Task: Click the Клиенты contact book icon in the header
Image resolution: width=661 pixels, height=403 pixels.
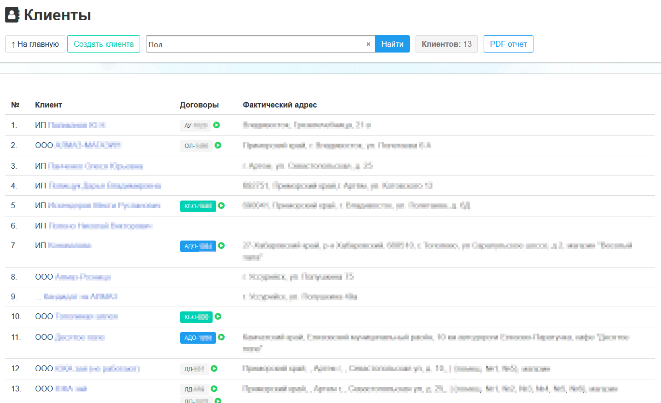Action: (x=12, y=15)
